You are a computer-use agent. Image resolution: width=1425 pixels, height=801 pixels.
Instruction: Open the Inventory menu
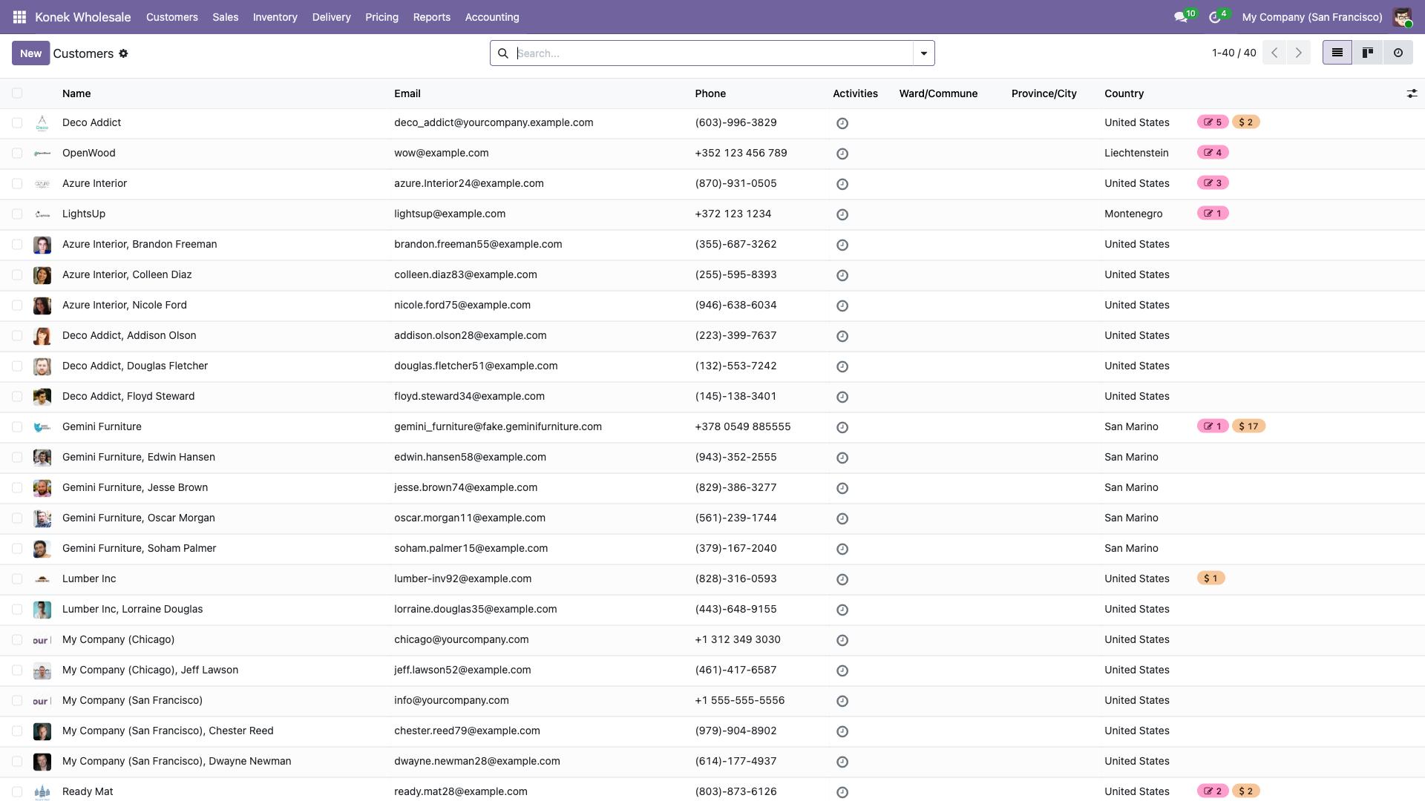(275, 16)
